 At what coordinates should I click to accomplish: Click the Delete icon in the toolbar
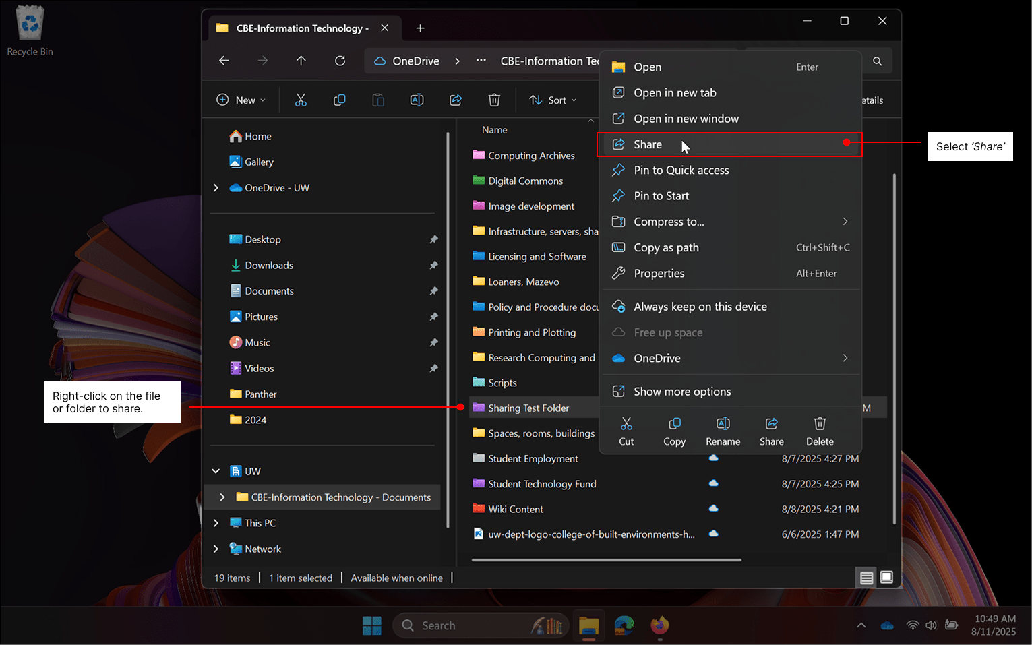[x=494, y=100]
